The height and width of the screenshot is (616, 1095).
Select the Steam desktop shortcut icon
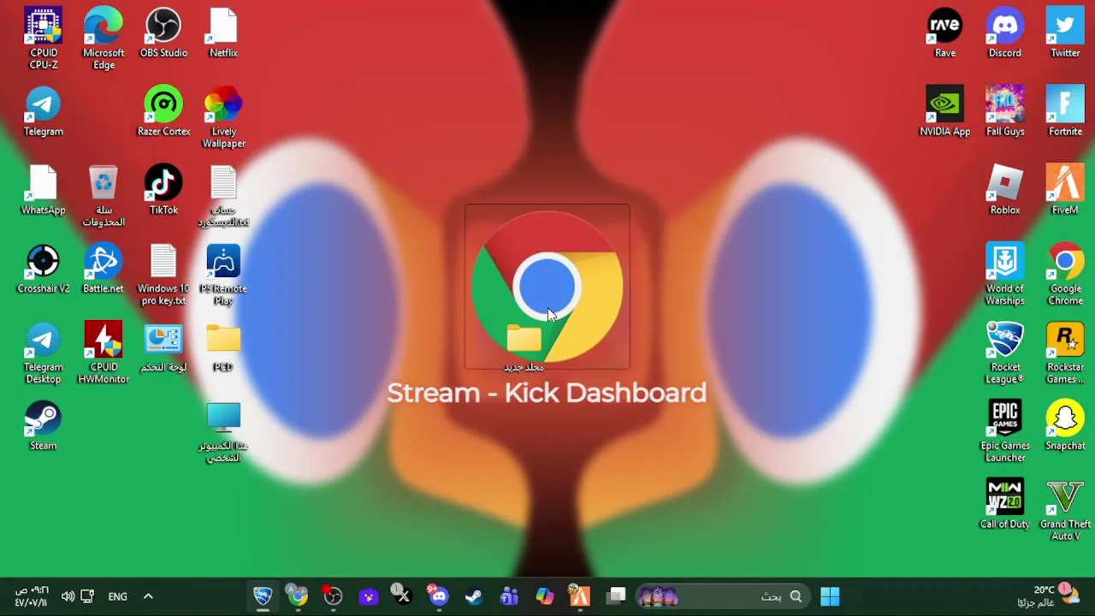click(x=44, y=425)
